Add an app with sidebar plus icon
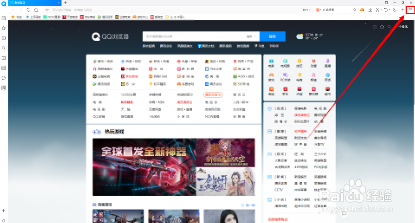 point(4,211)
